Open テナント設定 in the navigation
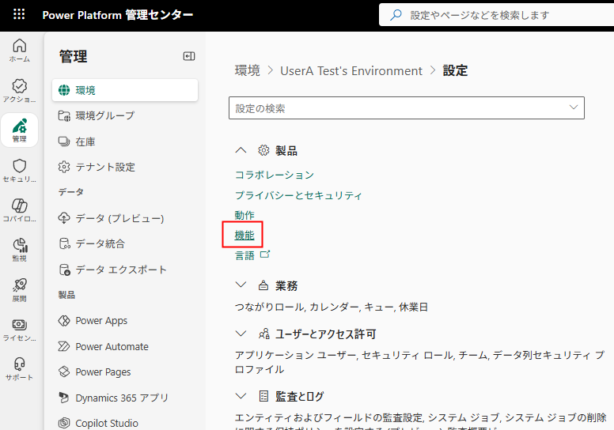614x430 pixels. [x=105, y=167]
